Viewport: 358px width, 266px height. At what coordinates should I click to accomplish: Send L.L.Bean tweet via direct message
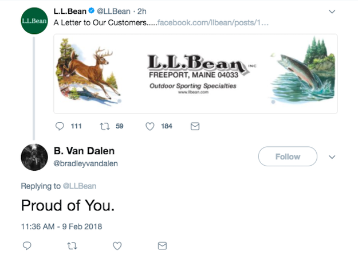click(195, 126)
